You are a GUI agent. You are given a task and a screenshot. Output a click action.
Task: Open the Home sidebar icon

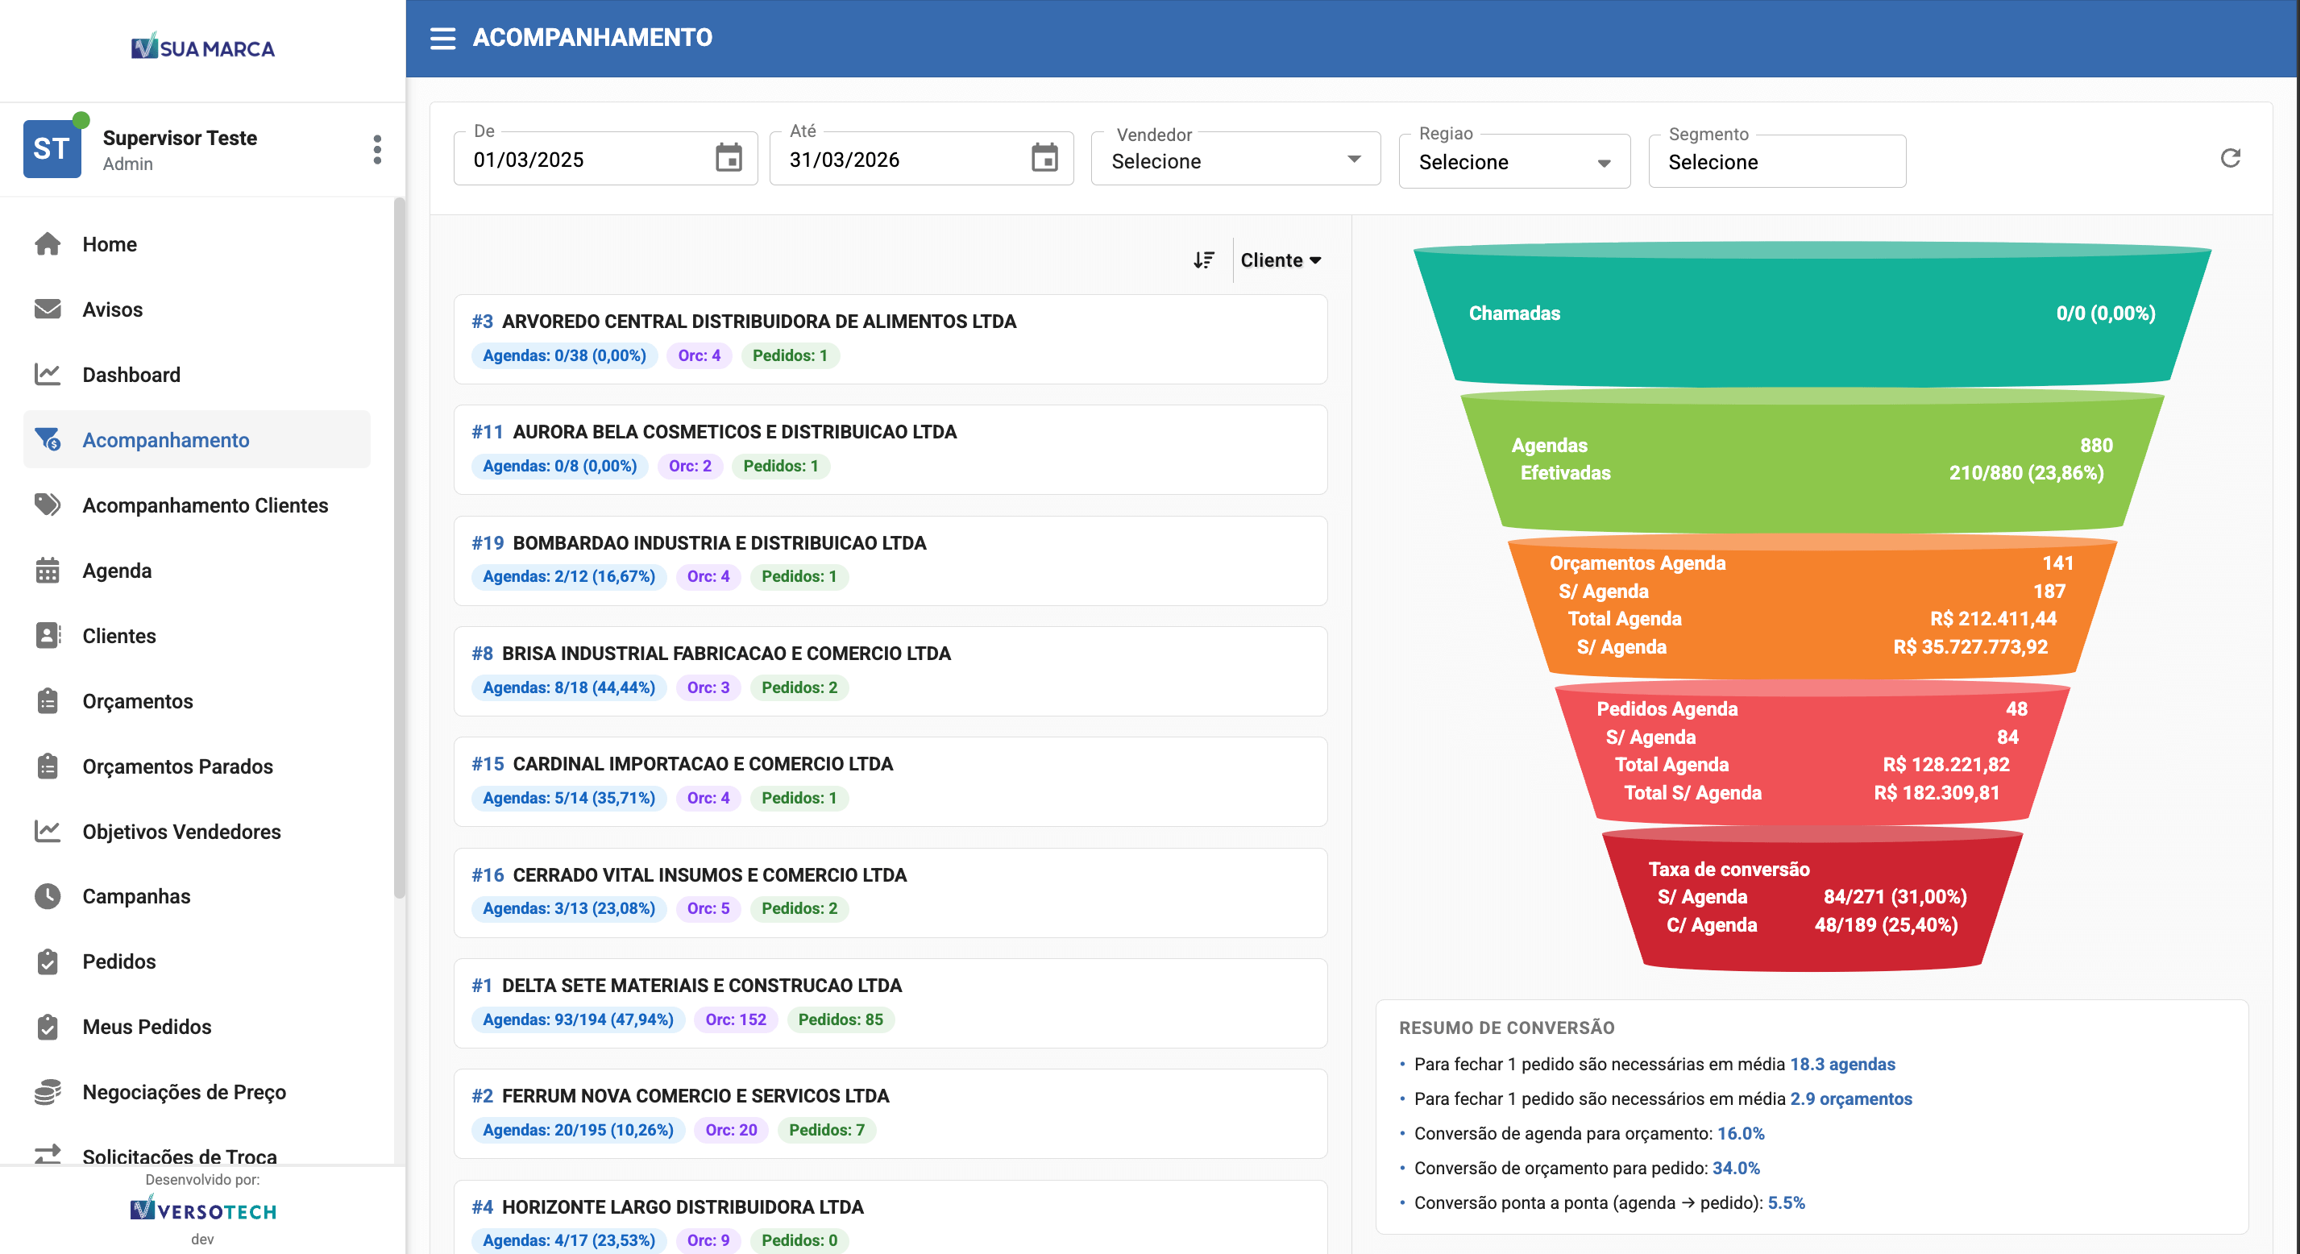(x=48, y=244)
